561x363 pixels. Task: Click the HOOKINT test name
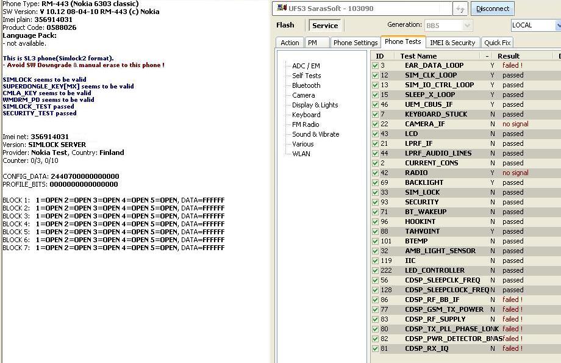tap(420, 221)
